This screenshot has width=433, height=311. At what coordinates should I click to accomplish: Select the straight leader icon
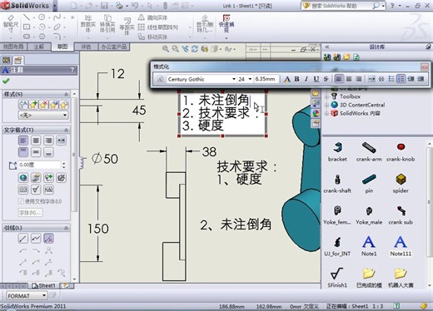point(23,239)
